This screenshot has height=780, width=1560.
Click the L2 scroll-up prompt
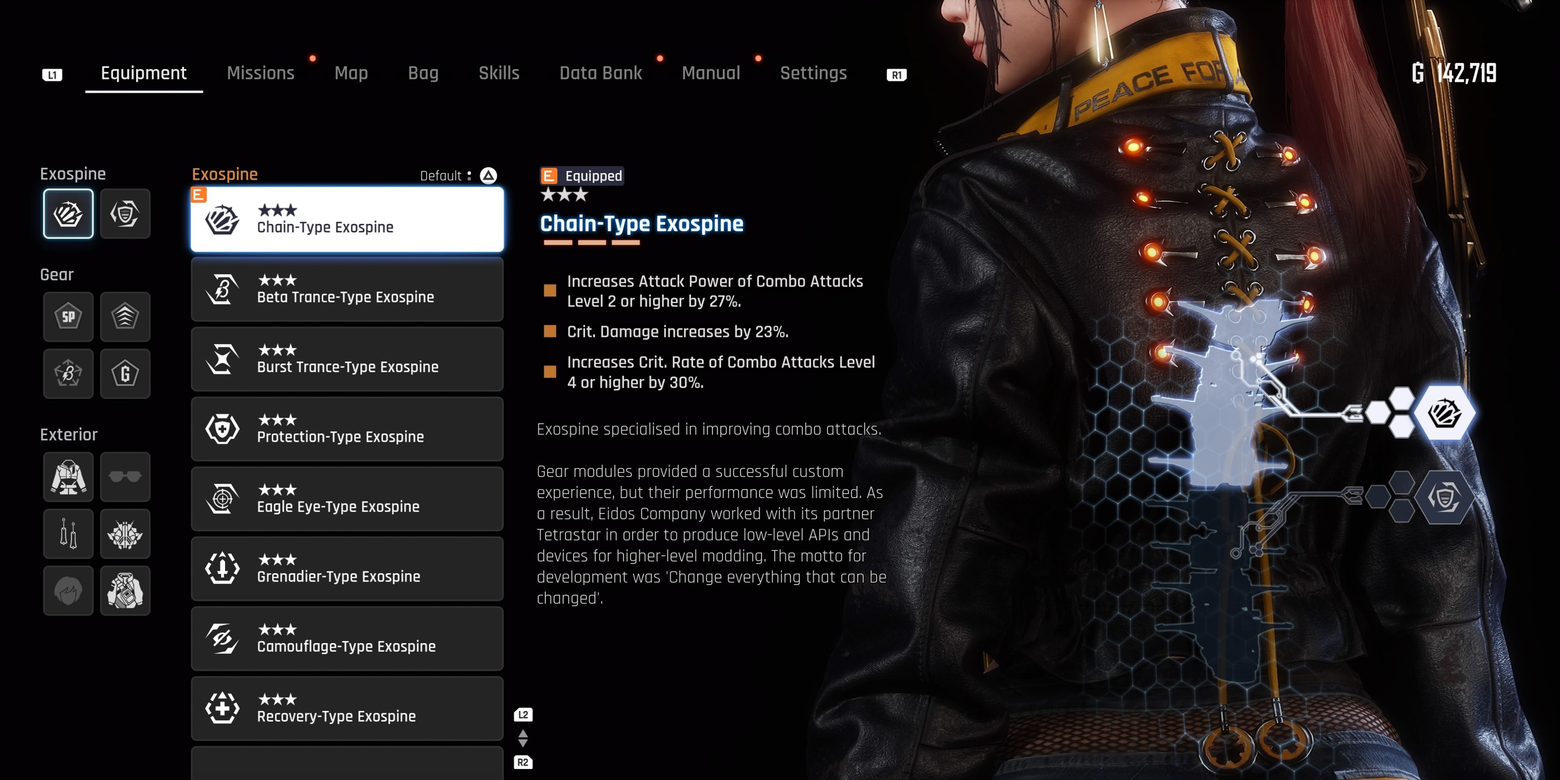pos(523,714)
